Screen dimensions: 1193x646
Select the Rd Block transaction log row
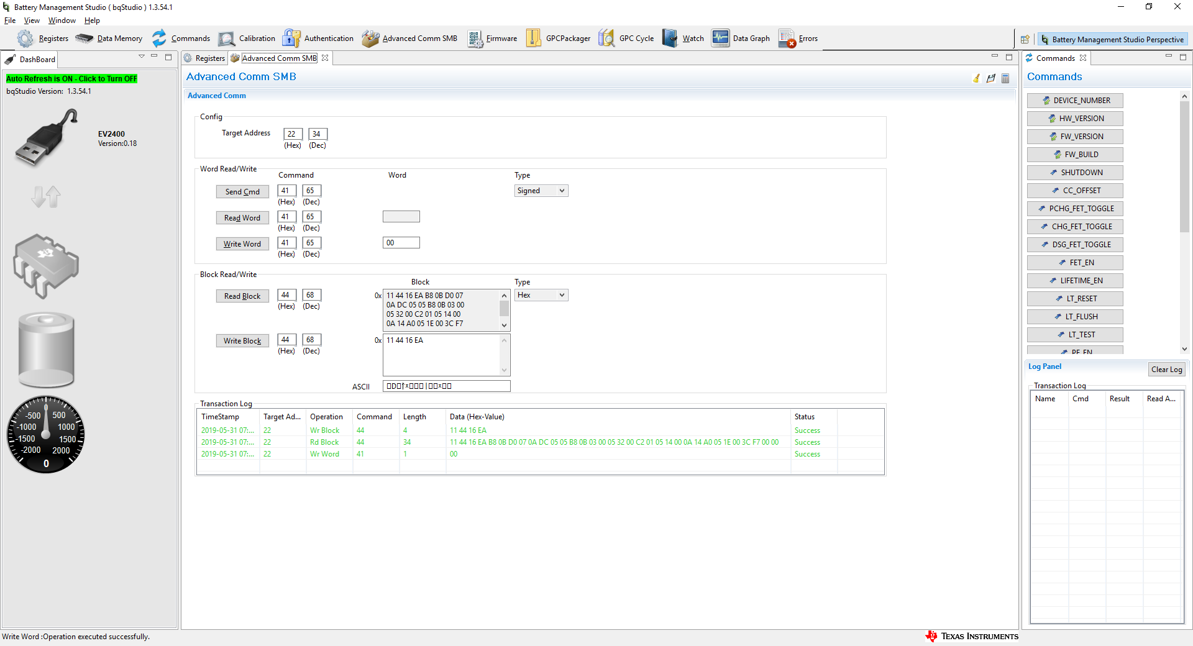[x=540, y=442]
